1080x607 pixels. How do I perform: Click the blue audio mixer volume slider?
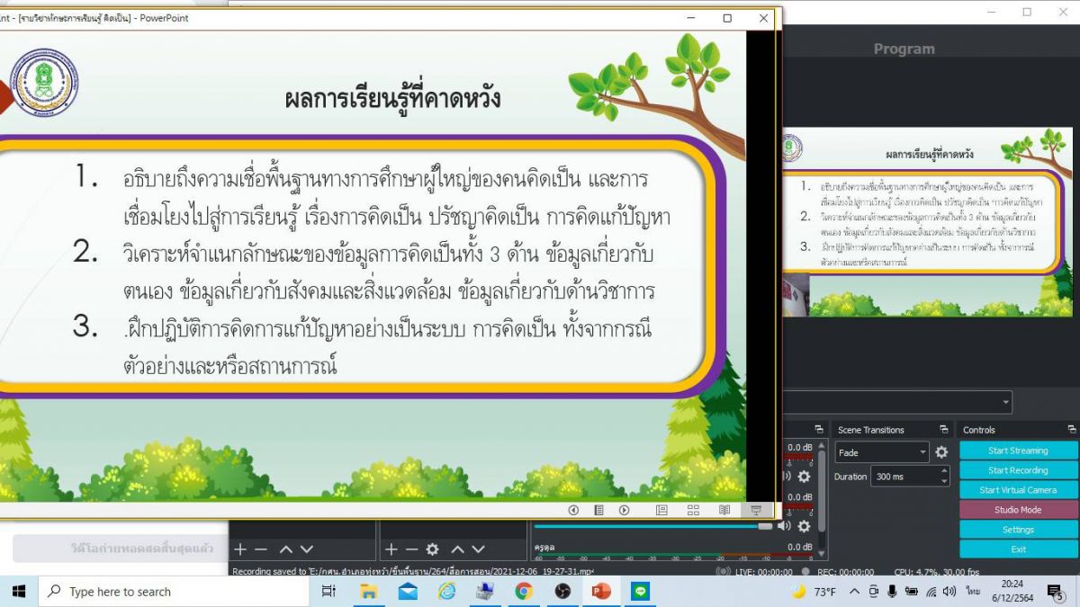point(648,526)
